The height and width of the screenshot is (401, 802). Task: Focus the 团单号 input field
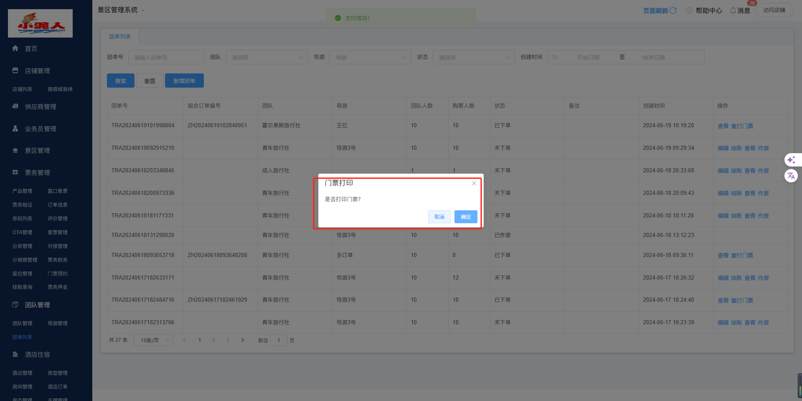pos(166,58)
